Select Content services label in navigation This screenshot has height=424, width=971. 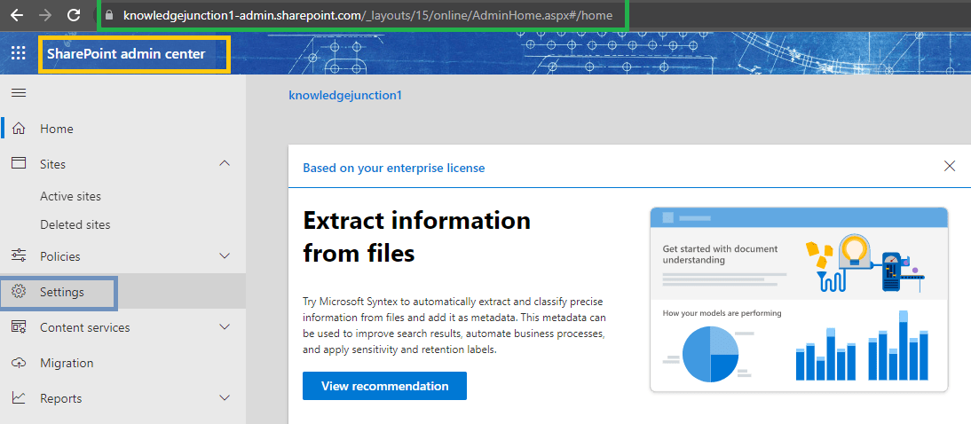coord(85,327)
